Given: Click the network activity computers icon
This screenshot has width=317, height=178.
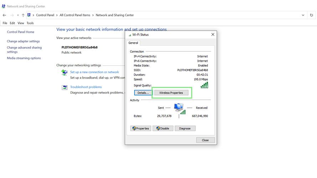Looking at the screenshot, I should 179,108.
